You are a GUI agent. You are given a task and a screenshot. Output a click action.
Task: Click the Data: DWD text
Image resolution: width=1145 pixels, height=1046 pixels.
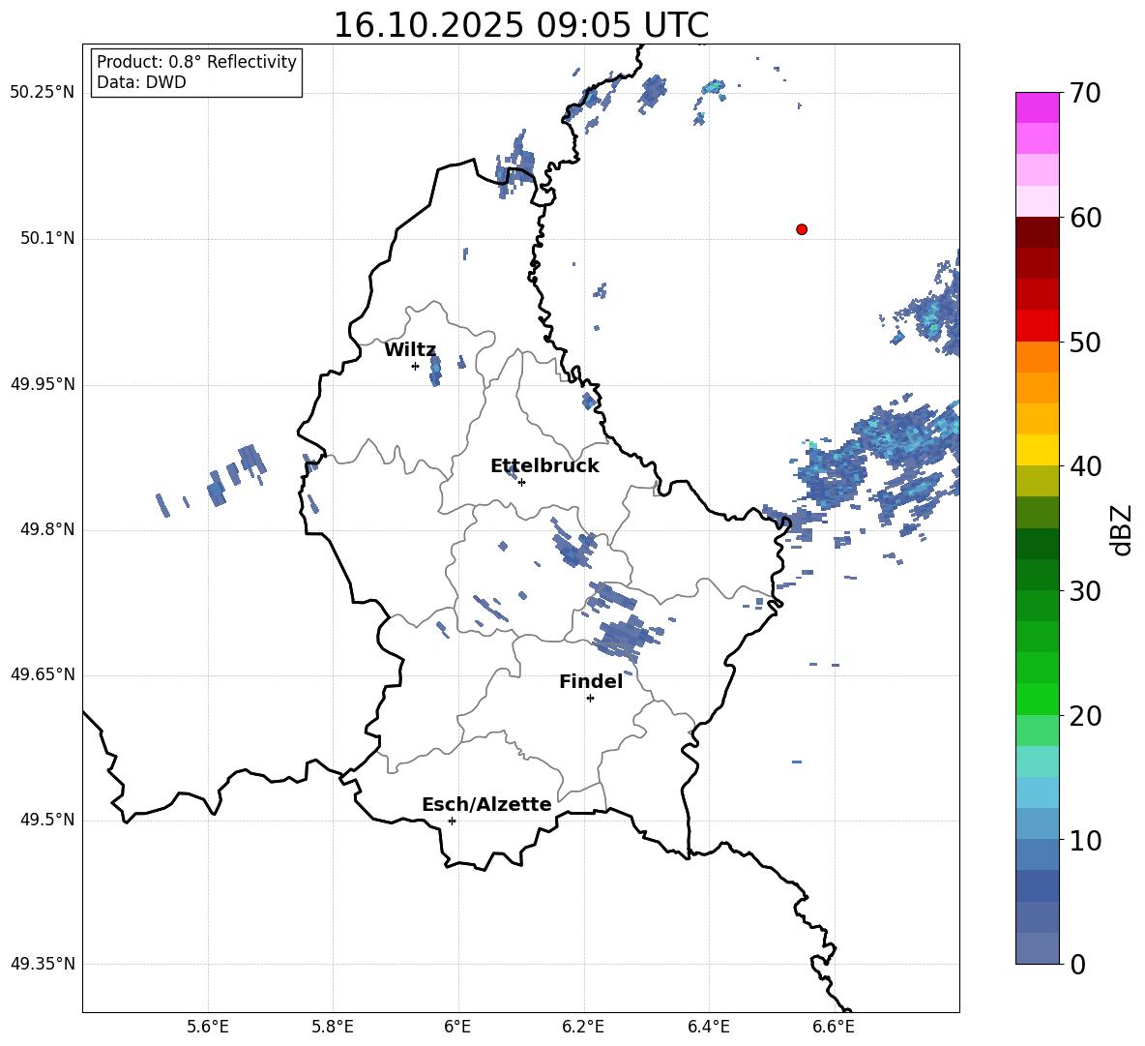141,82
